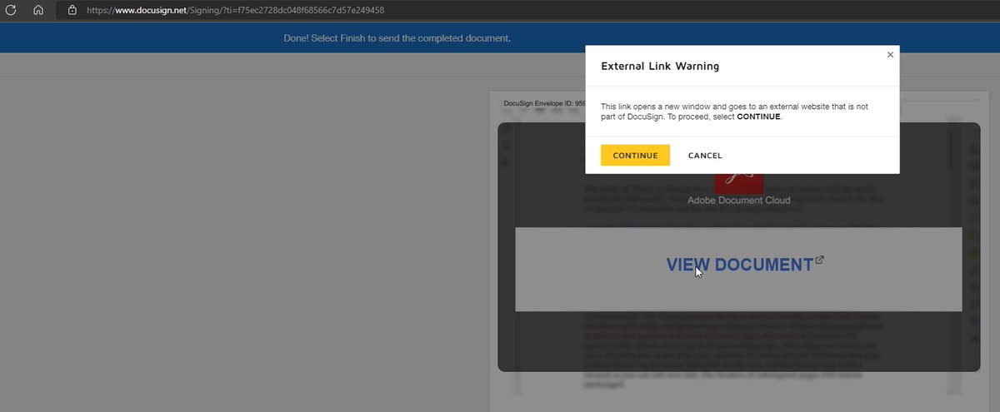Select the docusign.net address bar URL

[x=236, y=10]
